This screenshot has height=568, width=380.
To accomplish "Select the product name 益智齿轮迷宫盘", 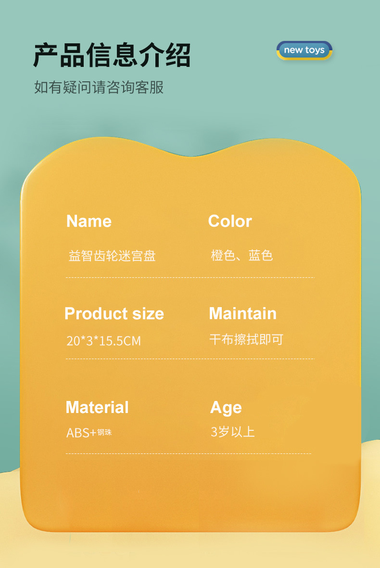I will pyautogui.click(x=112, y=256).
